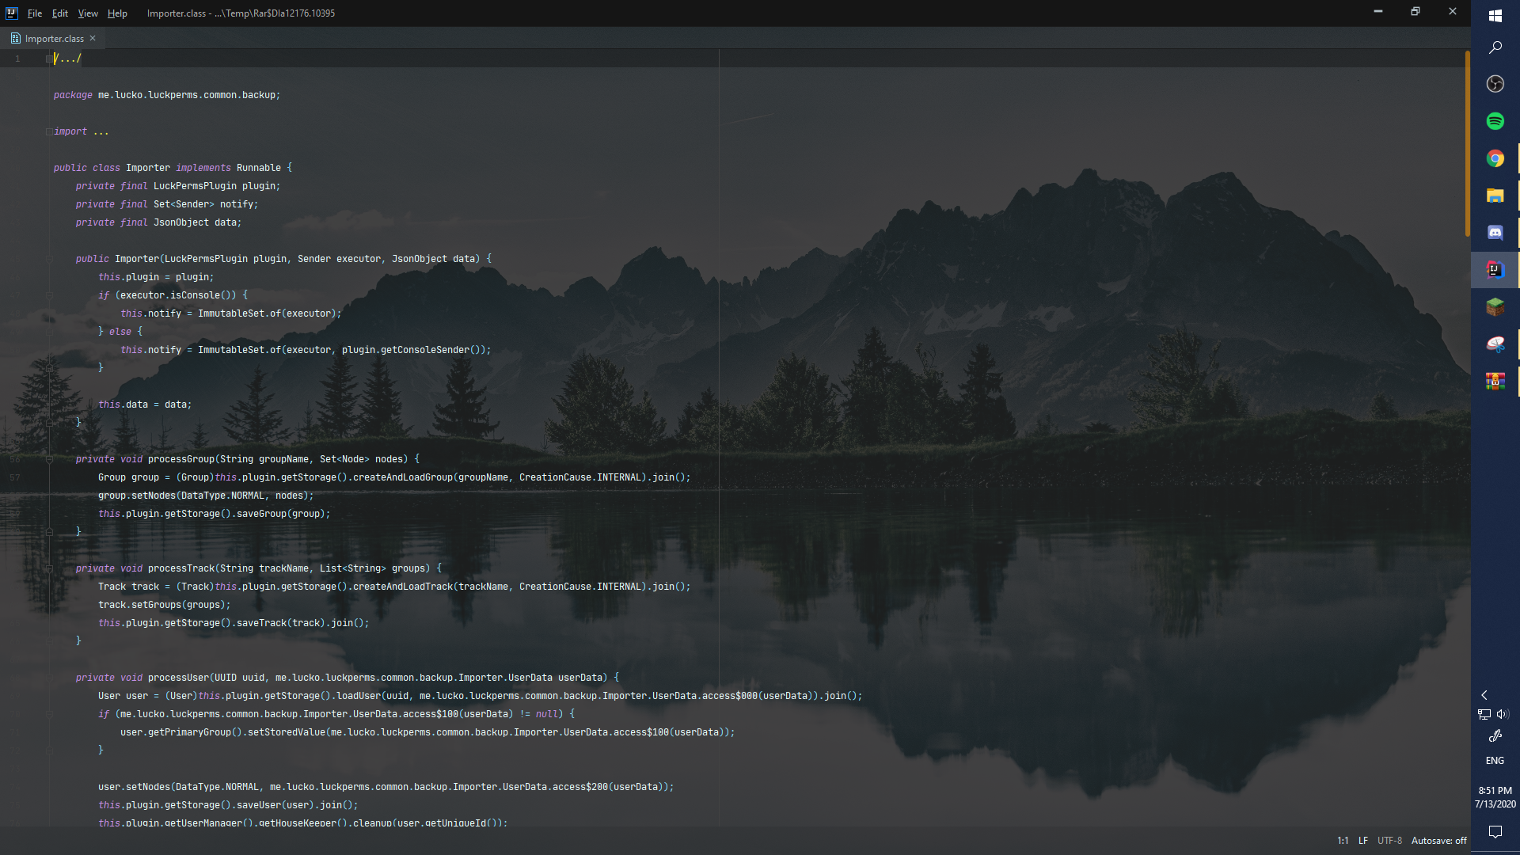Collapse the processGroup method using gutter fold marker
Viewport: 1520px width, 855px height.
[x=49, y=459]
